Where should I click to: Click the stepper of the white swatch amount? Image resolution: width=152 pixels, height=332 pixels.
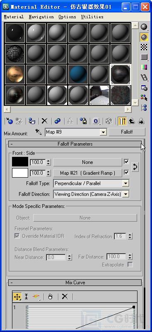(48, 173)
